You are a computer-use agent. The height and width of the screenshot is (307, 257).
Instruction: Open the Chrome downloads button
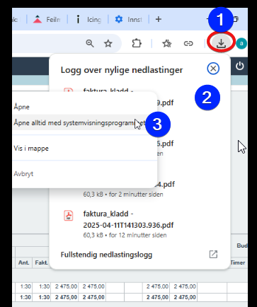(221, 43)
